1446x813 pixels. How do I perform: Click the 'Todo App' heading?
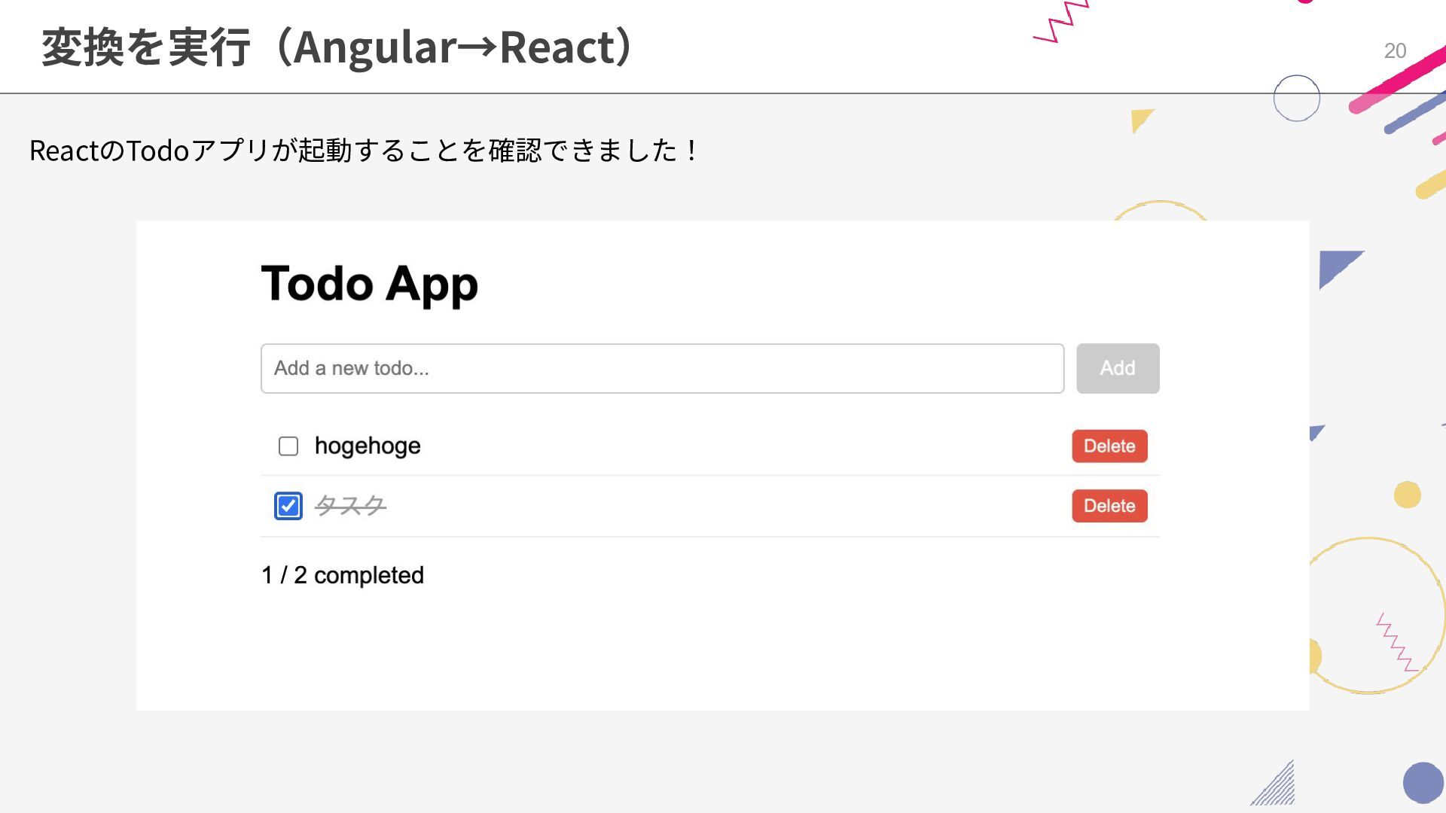coord(369,285)
